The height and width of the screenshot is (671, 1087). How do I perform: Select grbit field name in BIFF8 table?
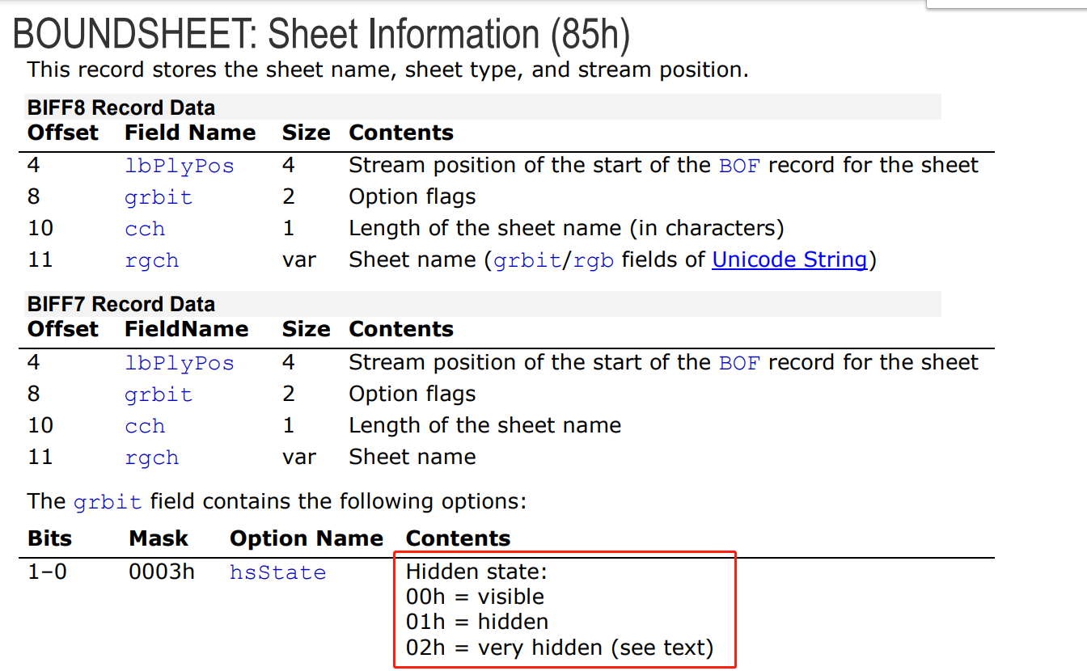coord(159,197)
